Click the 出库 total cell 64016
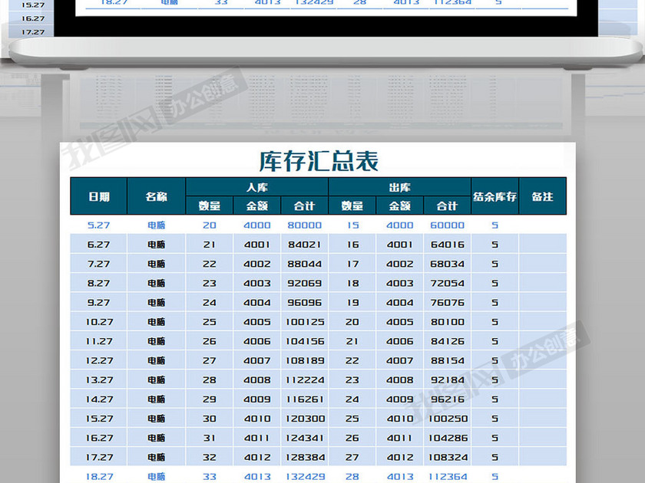This screenshot has width=645, height=483. click(447, 245)
